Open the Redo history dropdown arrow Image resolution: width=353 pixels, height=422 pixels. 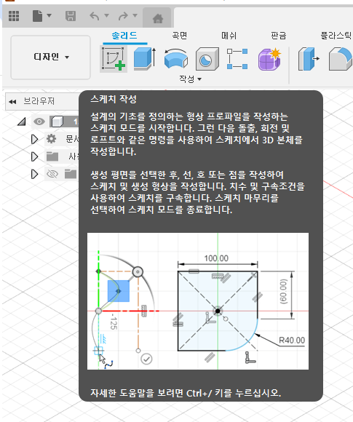135,15
